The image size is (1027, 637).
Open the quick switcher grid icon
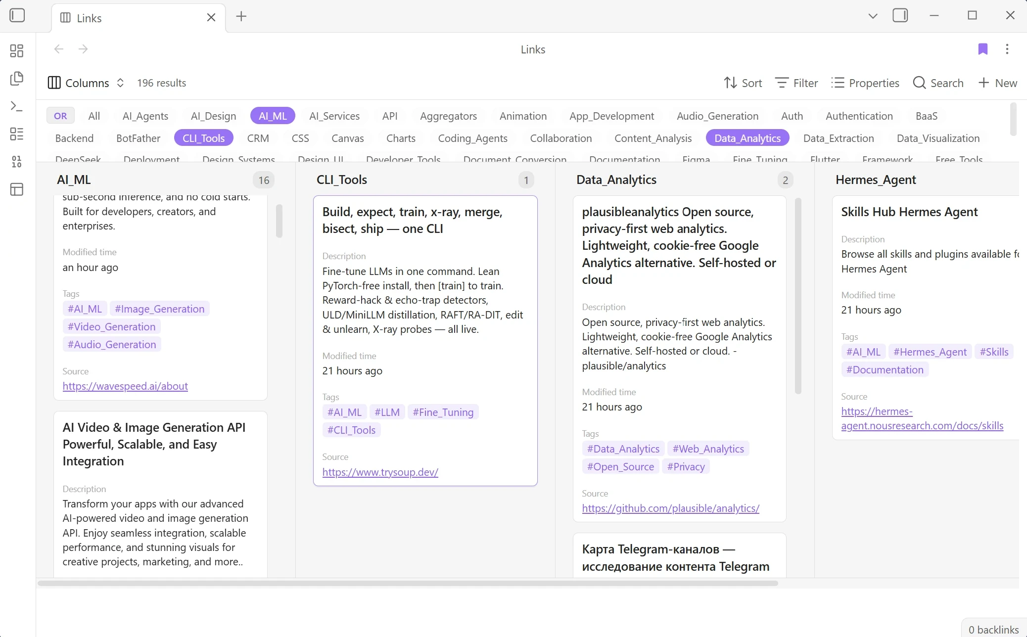pos(17,51)
